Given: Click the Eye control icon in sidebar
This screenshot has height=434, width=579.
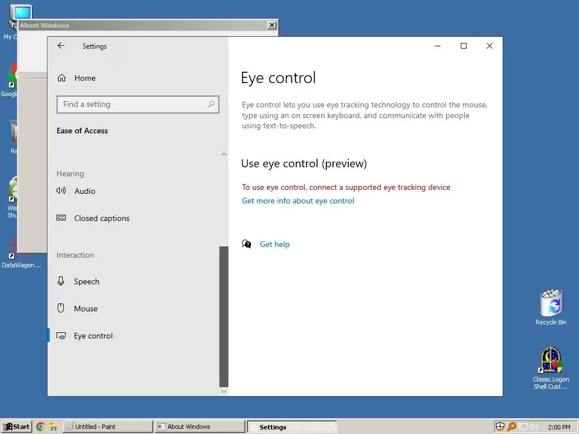Looking at the screenshot, I should point(61,336).
